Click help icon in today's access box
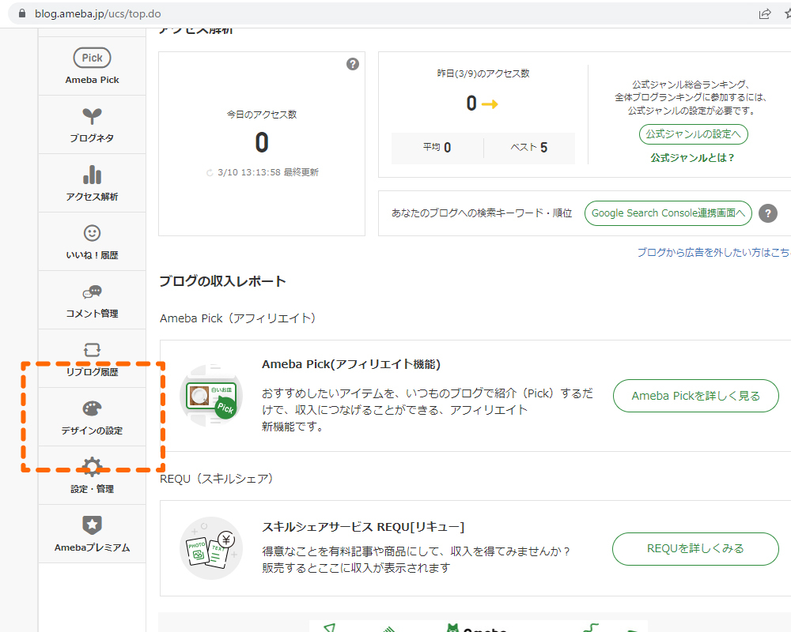This screenshot has width=791, height=632. (353, 64)
